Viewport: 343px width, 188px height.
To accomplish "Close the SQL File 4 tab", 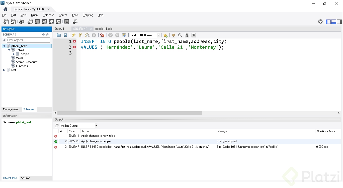I will point(91,29).
